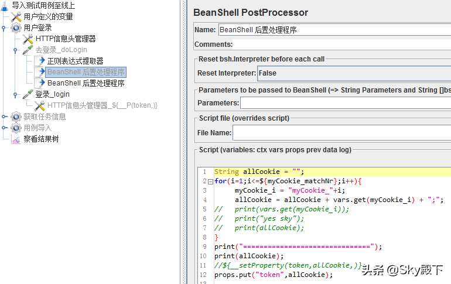Select the second BeanShell 后置处理程序 item
Viewport: 451px width, 284px height.
(x=86, y=83)
